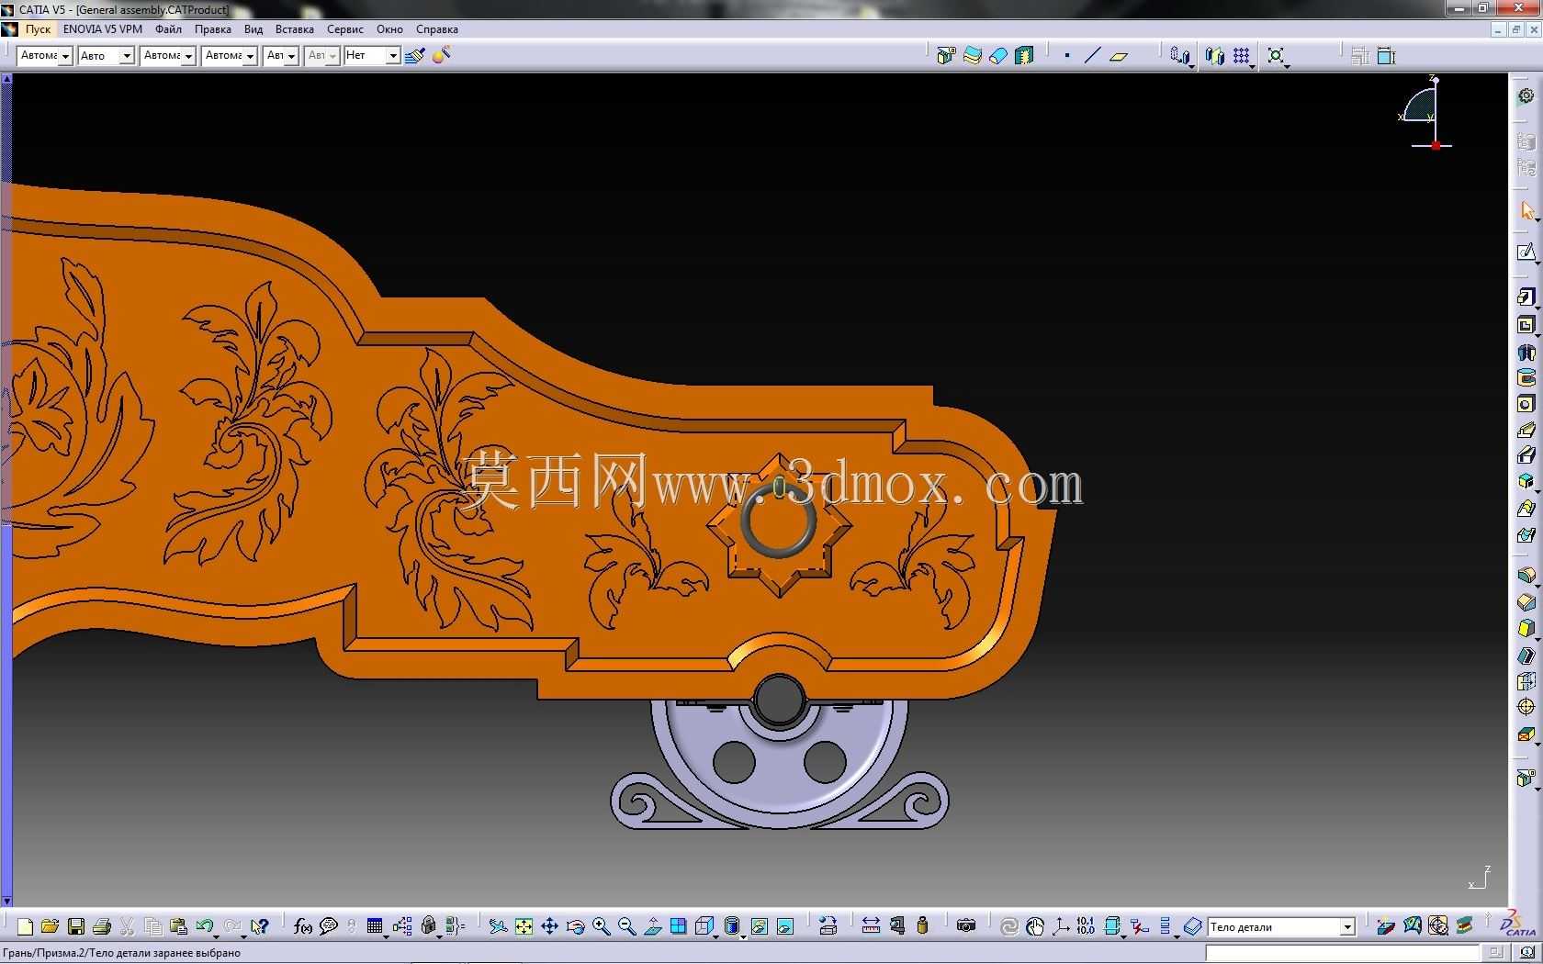Open the Пуск menu
The height and width of the screenshot is (964, 1543).
point(38,29)
